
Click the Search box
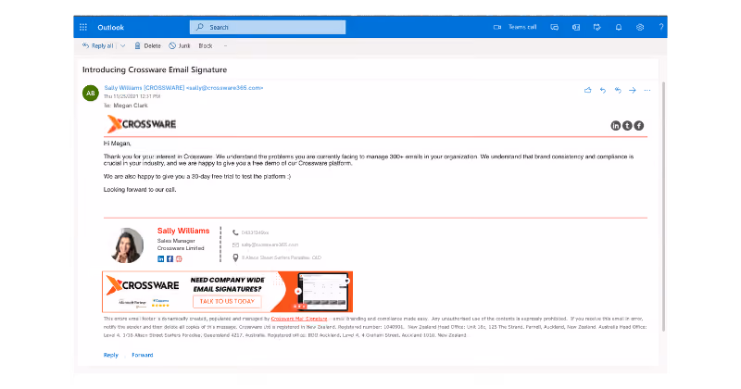[268, 28]
